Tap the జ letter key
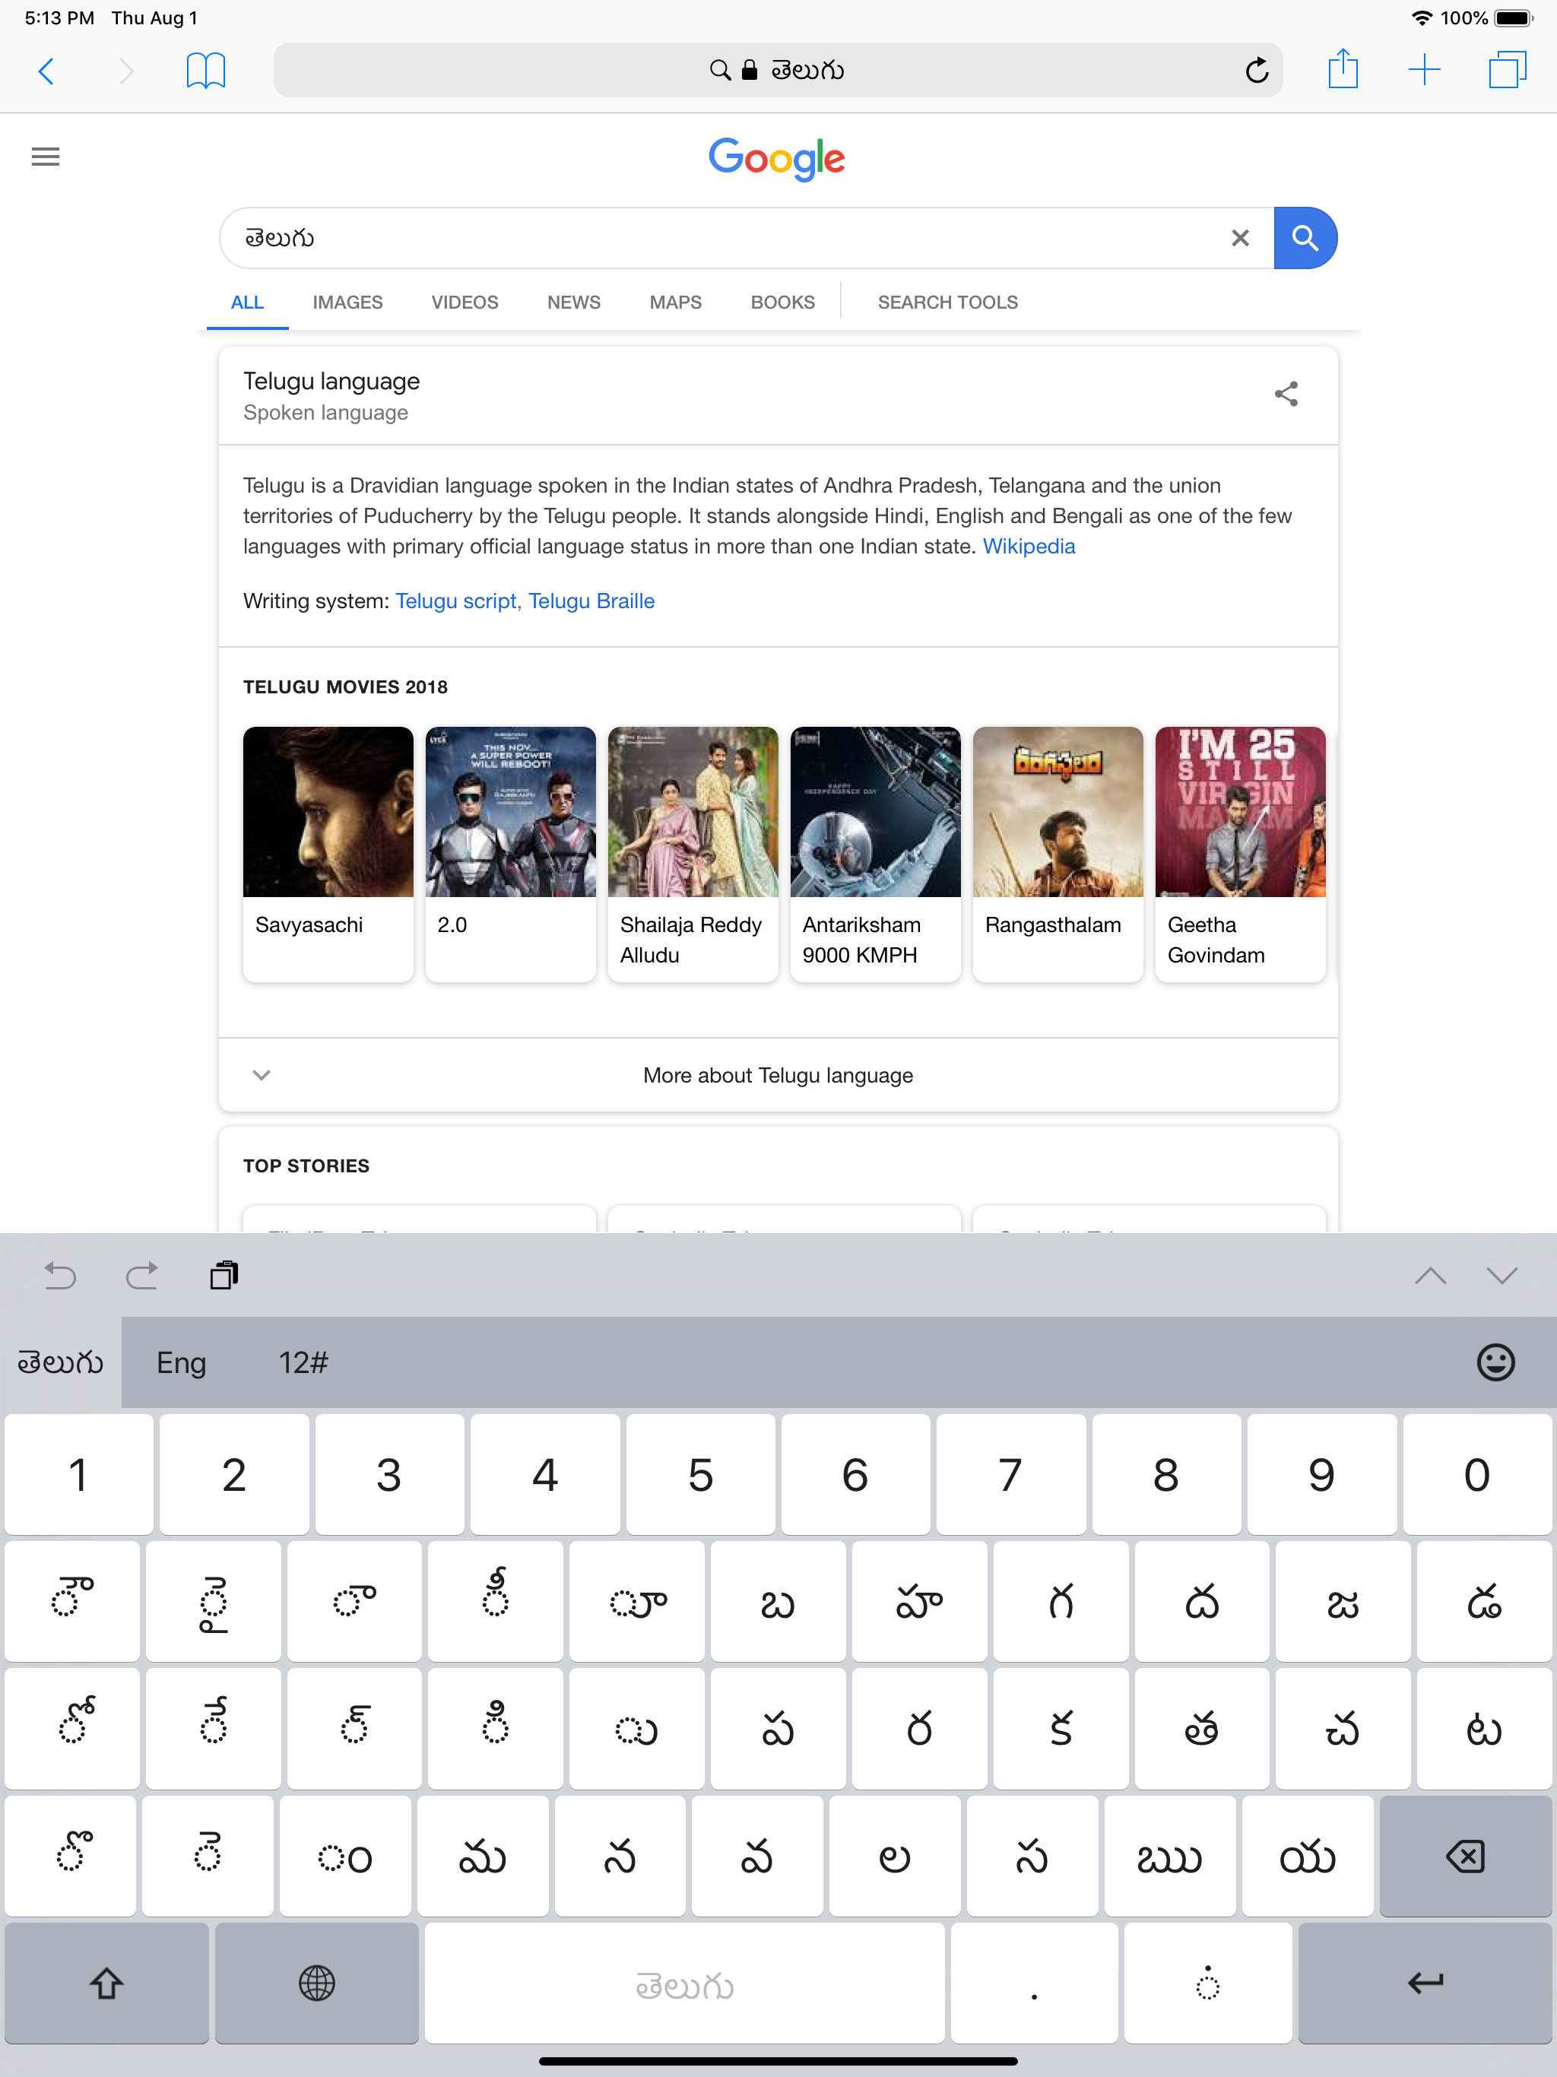The image size is (1557, 2077). click(1343, 1602)
